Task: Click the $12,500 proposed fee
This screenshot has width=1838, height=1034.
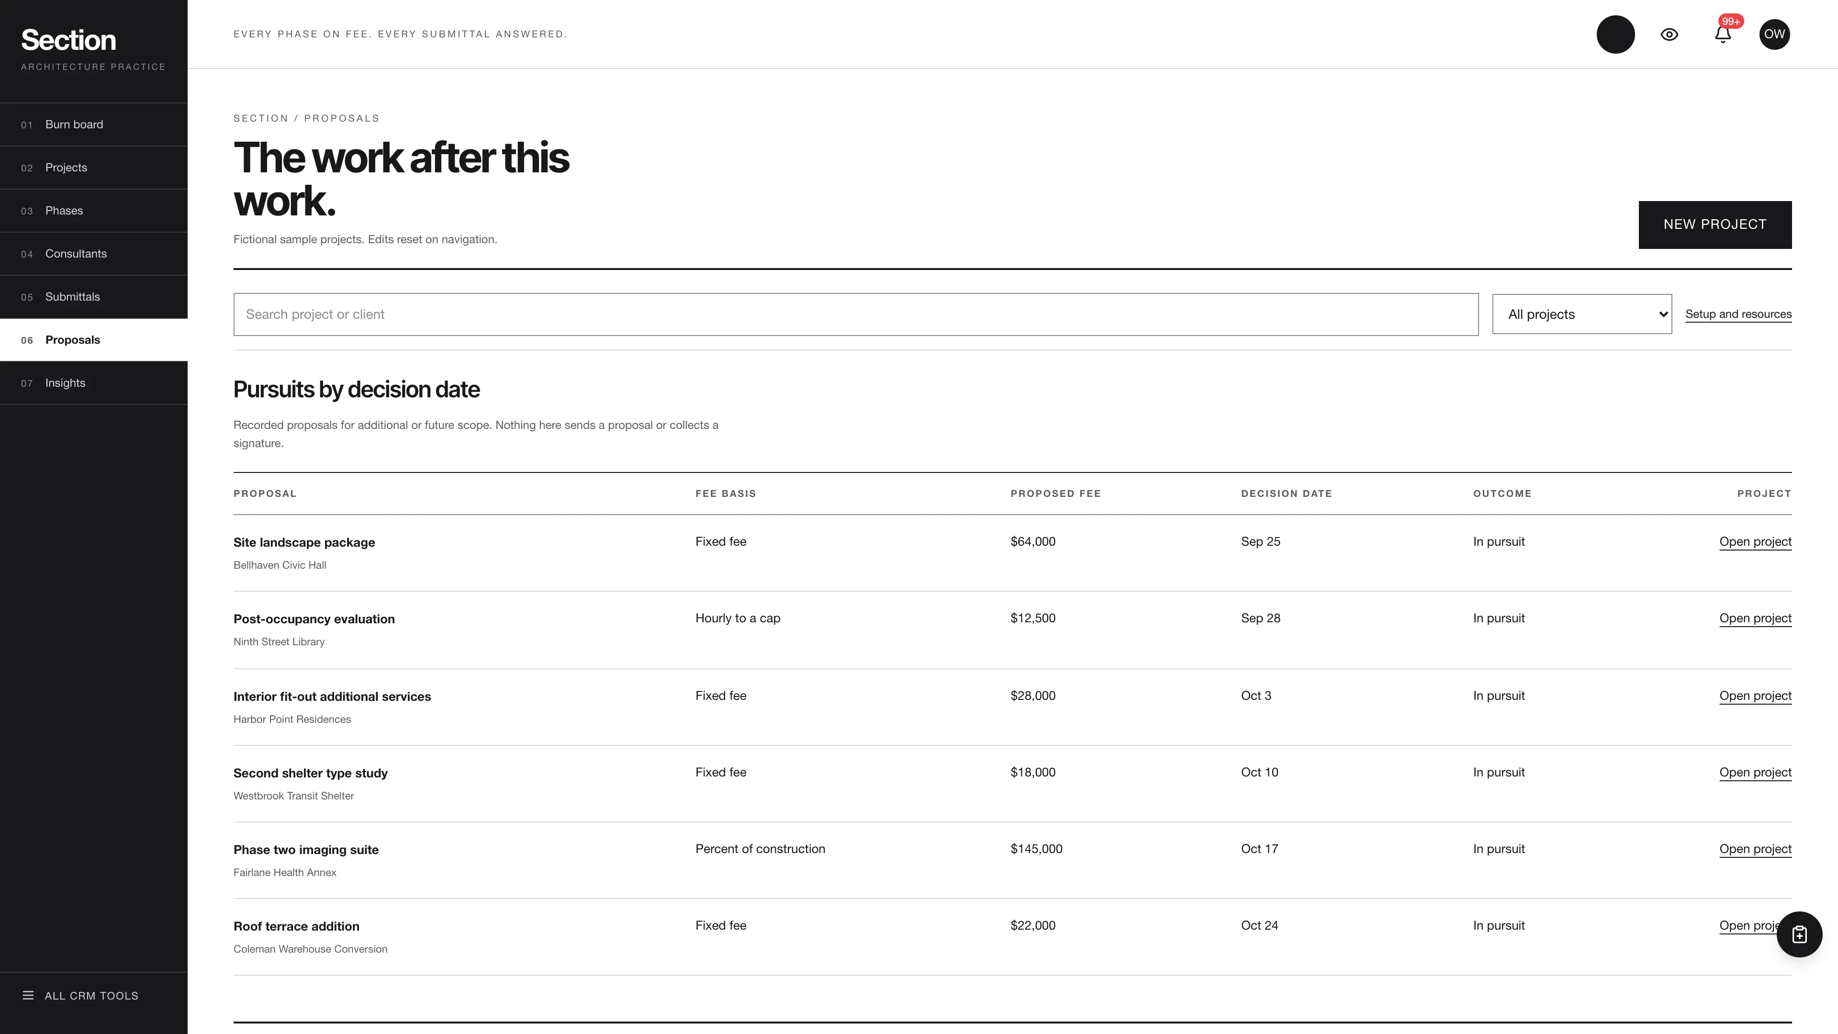Action: (1032, 618)
